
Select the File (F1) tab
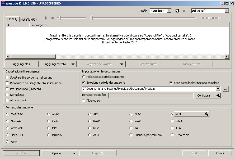tap(12, 19)
